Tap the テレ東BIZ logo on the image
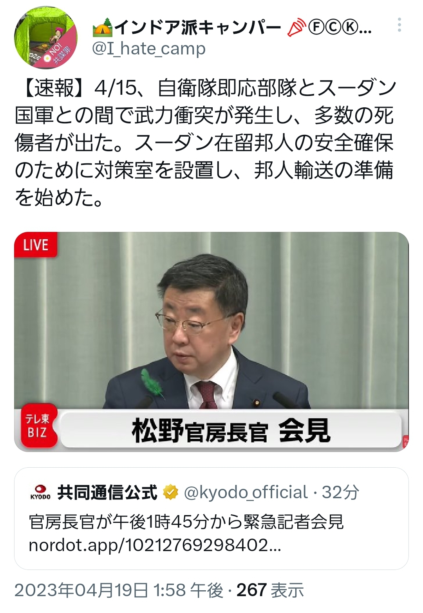 (37, 426)
